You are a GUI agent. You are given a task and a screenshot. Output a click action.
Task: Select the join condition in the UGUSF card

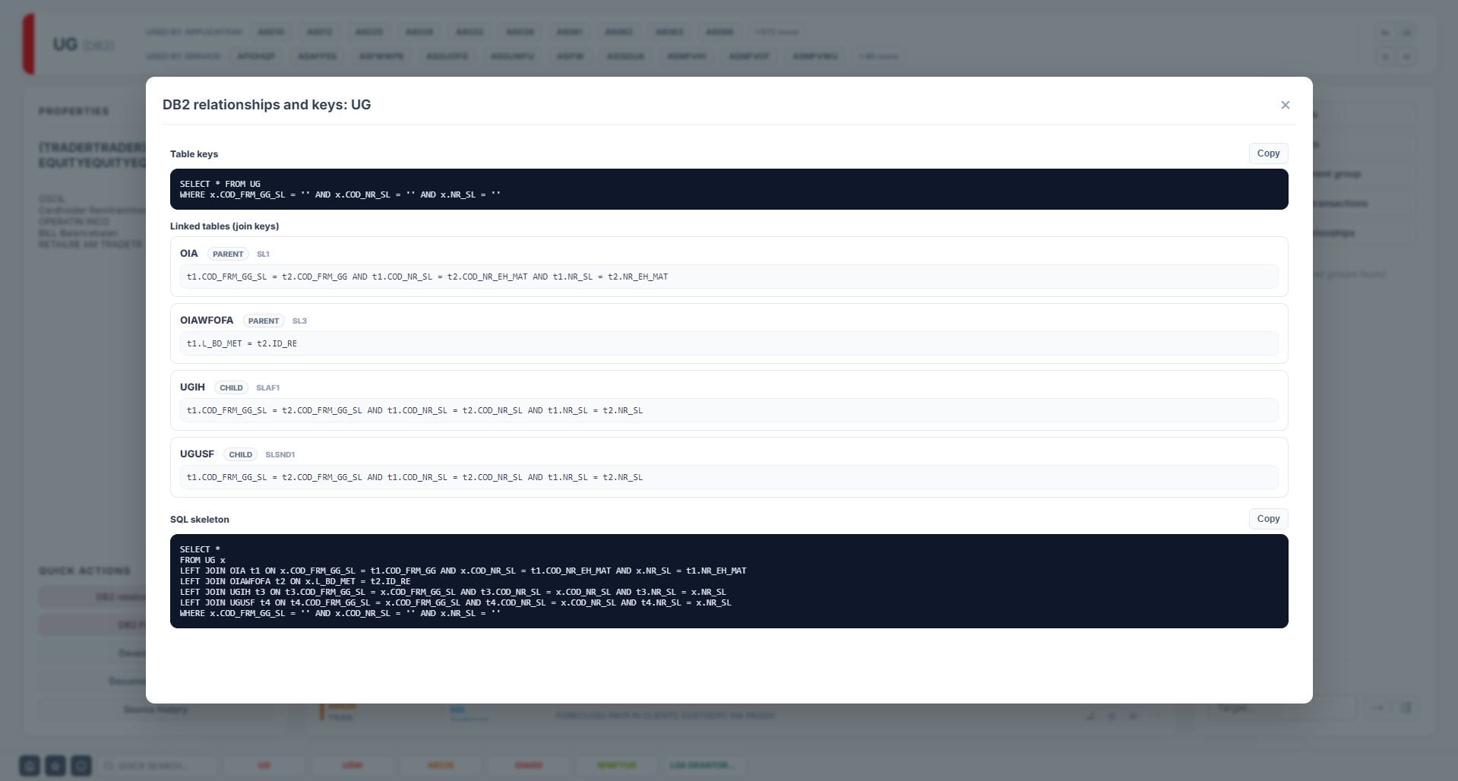pos(415,477)
